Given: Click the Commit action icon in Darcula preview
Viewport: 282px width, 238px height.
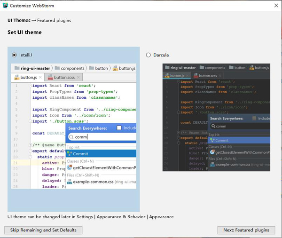Looking at the screenshot, I should 212,140.
